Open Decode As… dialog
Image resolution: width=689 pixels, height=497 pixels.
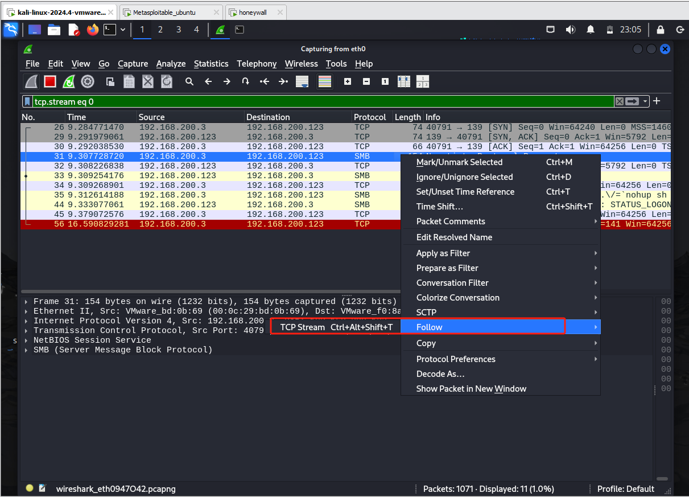click(501, 374)
